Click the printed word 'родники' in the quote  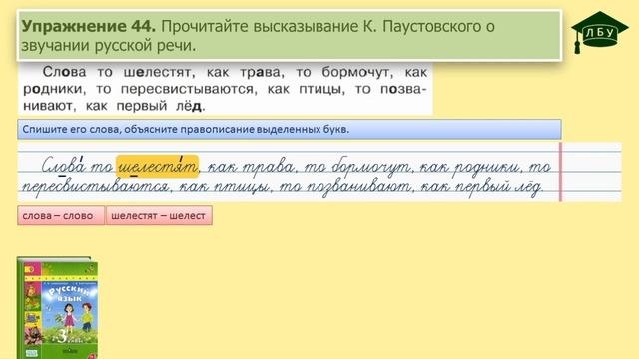click(x=54, y=89)
